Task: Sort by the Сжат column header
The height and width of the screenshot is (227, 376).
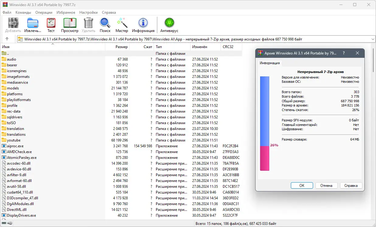Action: (142, 47)
